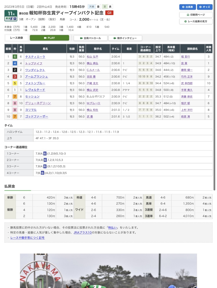Open レースや騎手等につく記号 link
Screen dimensions: 217x288
(27, 238)
